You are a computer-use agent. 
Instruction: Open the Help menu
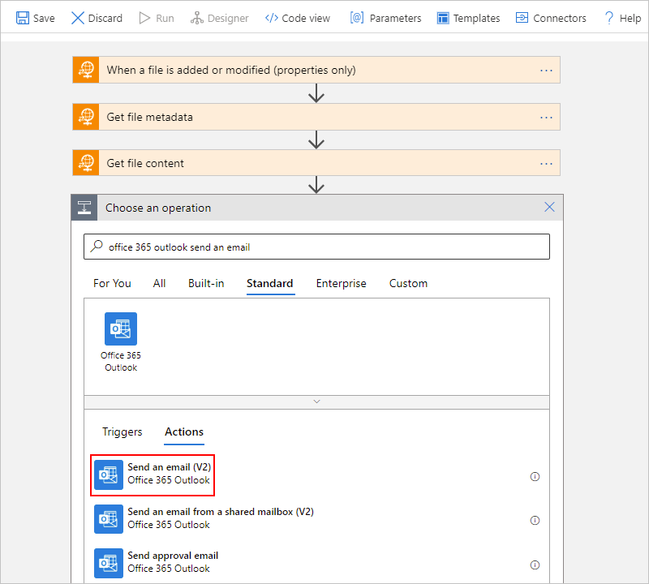(x=622, y=18)
